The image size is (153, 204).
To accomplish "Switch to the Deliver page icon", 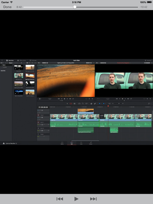I will click(91, 143).
